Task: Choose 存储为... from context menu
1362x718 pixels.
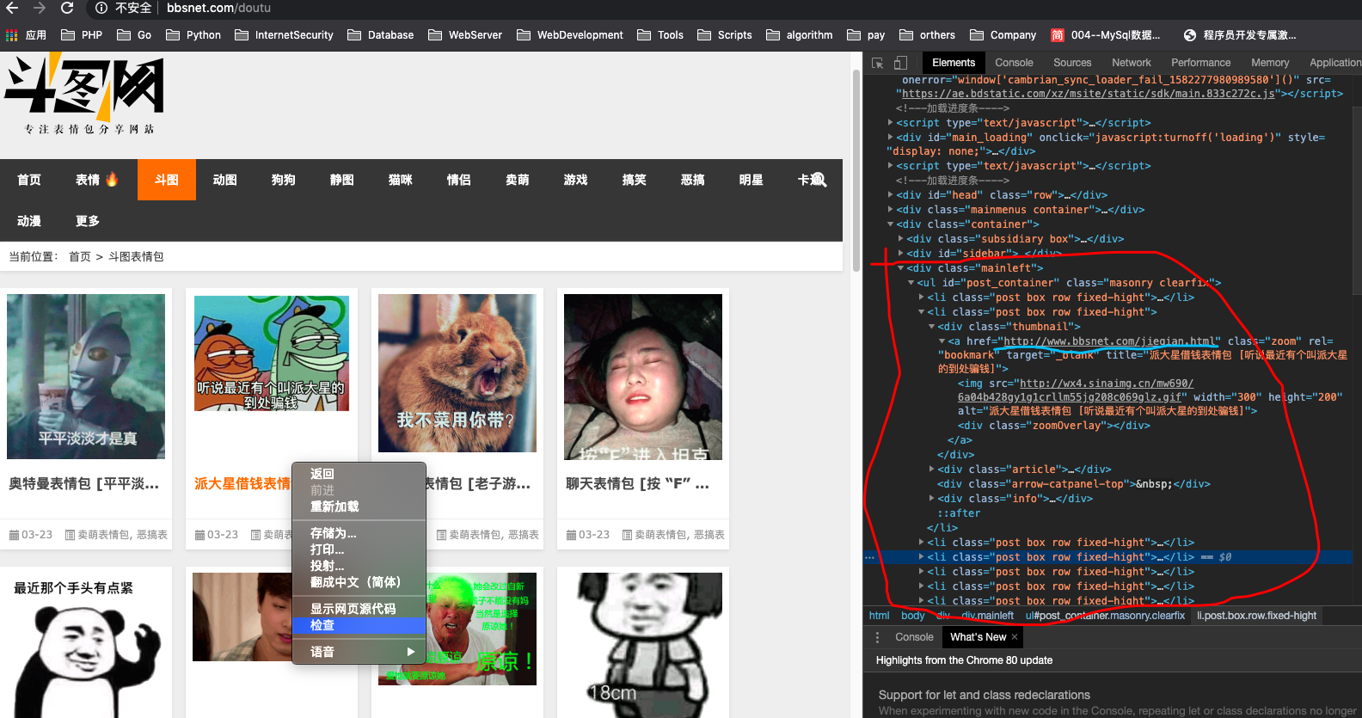Action: pyautogui.click(x=359, y=533)
